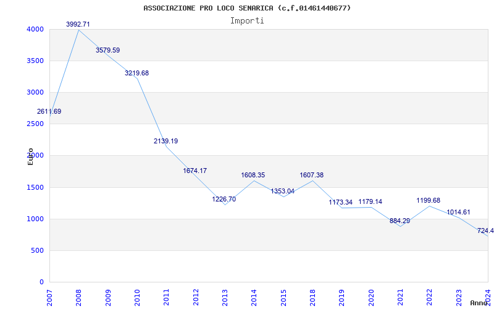Click the 1226.70 data label

[x=224, y=199]
